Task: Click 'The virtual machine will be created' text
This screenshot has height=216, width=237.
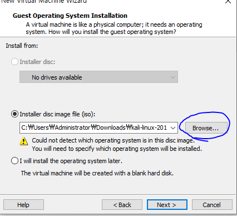Action: [97, 173]
